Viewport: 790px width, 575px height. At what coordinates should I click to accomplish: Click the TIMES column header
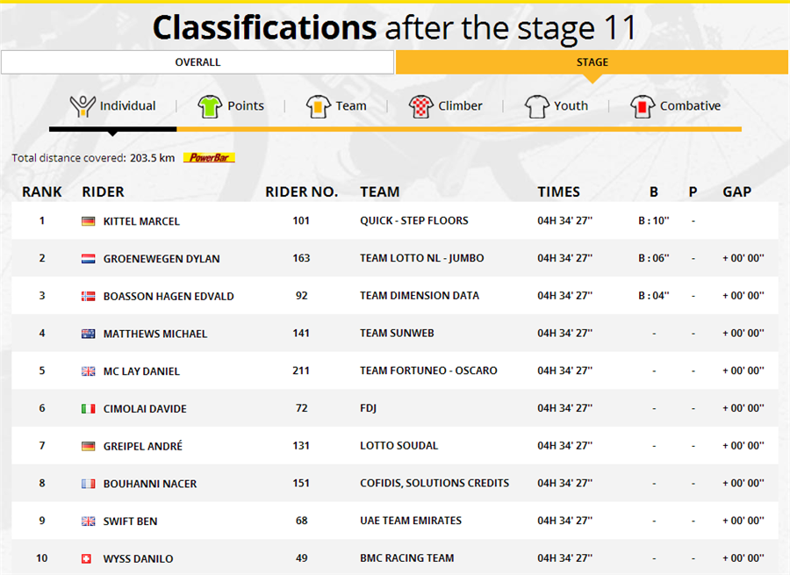[x=559, y=192]
